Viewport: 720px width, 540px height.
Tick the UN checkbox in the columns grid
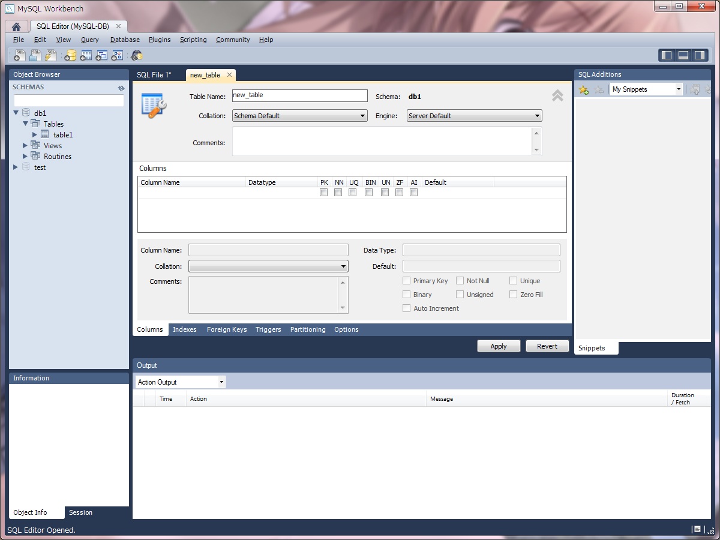pyautogui.click(x=385, y=193)
